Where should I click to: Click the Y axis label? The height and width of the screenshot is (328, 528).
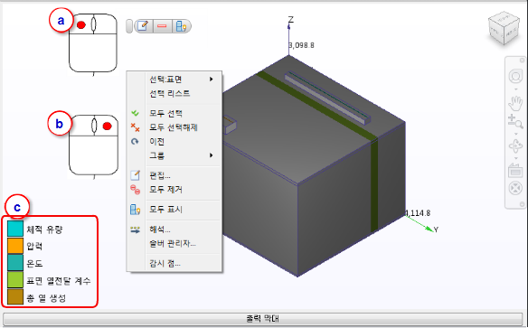pyautogui.click(x=436, y=230)
